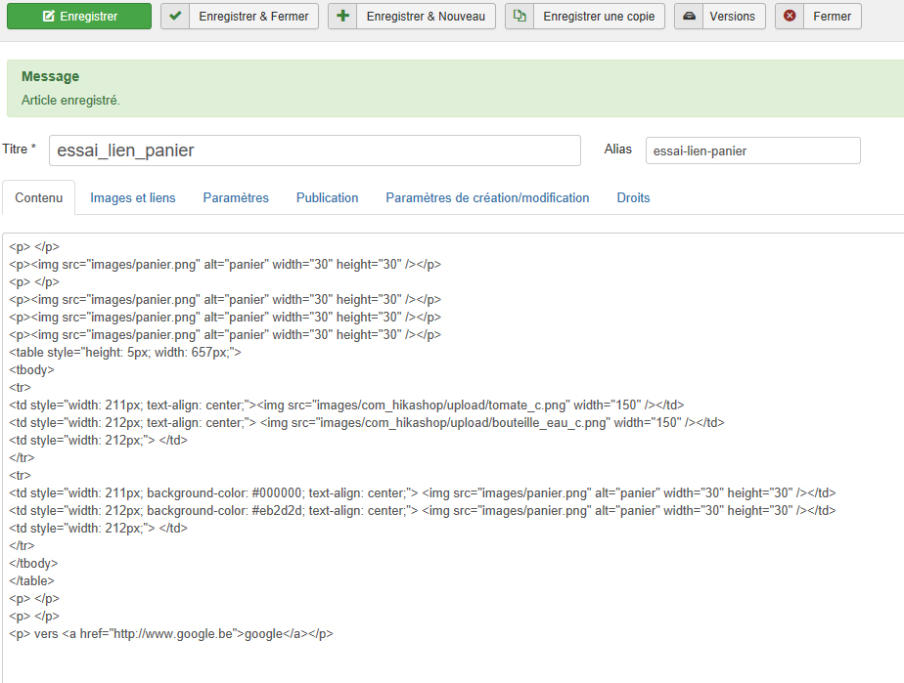Click the line with background-color #eb2d2d
This screenshot has height=683, width=904.
click(x=422, y=510)
